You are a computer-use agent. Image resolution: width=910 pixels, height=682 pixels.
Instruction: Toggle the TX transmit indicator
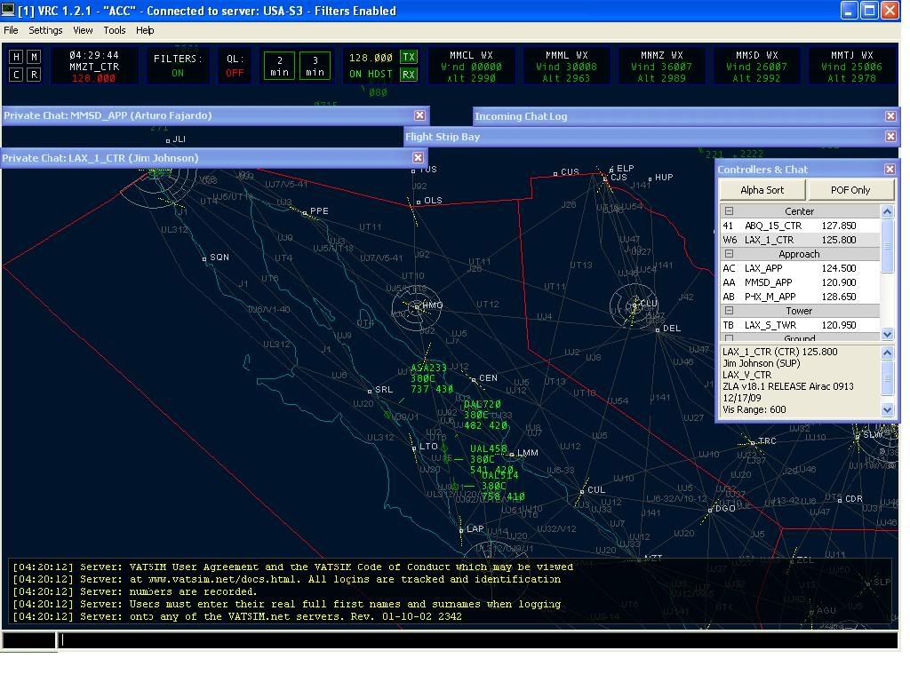click(409, 58)
